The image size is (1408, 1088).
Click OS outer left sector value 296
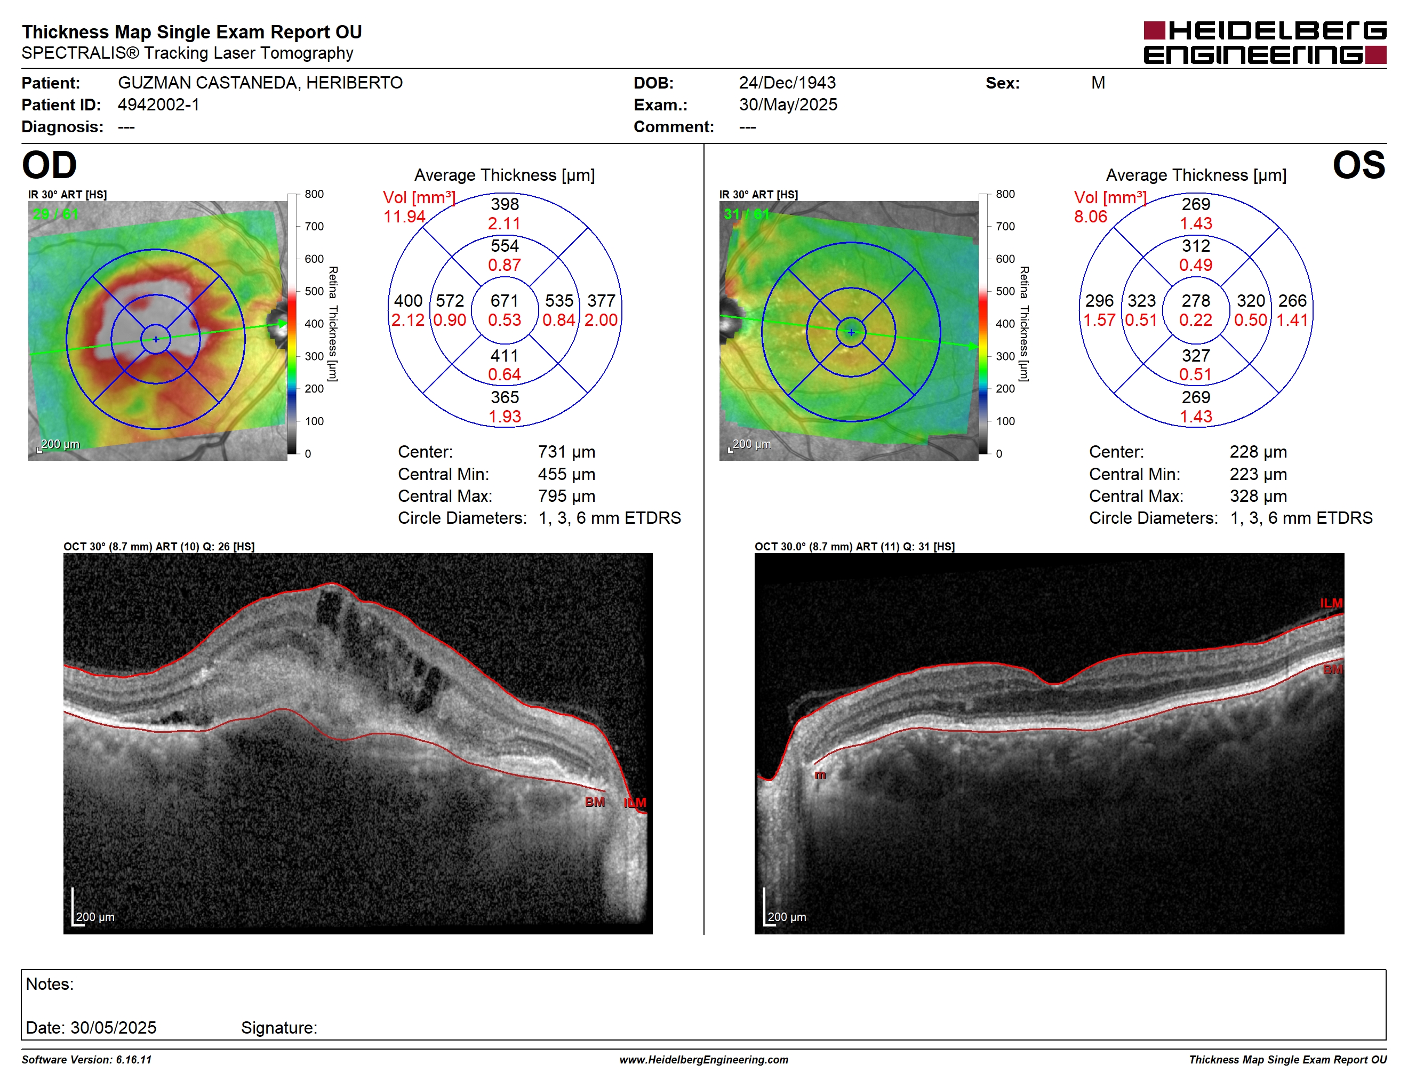tap(1099, 301)
